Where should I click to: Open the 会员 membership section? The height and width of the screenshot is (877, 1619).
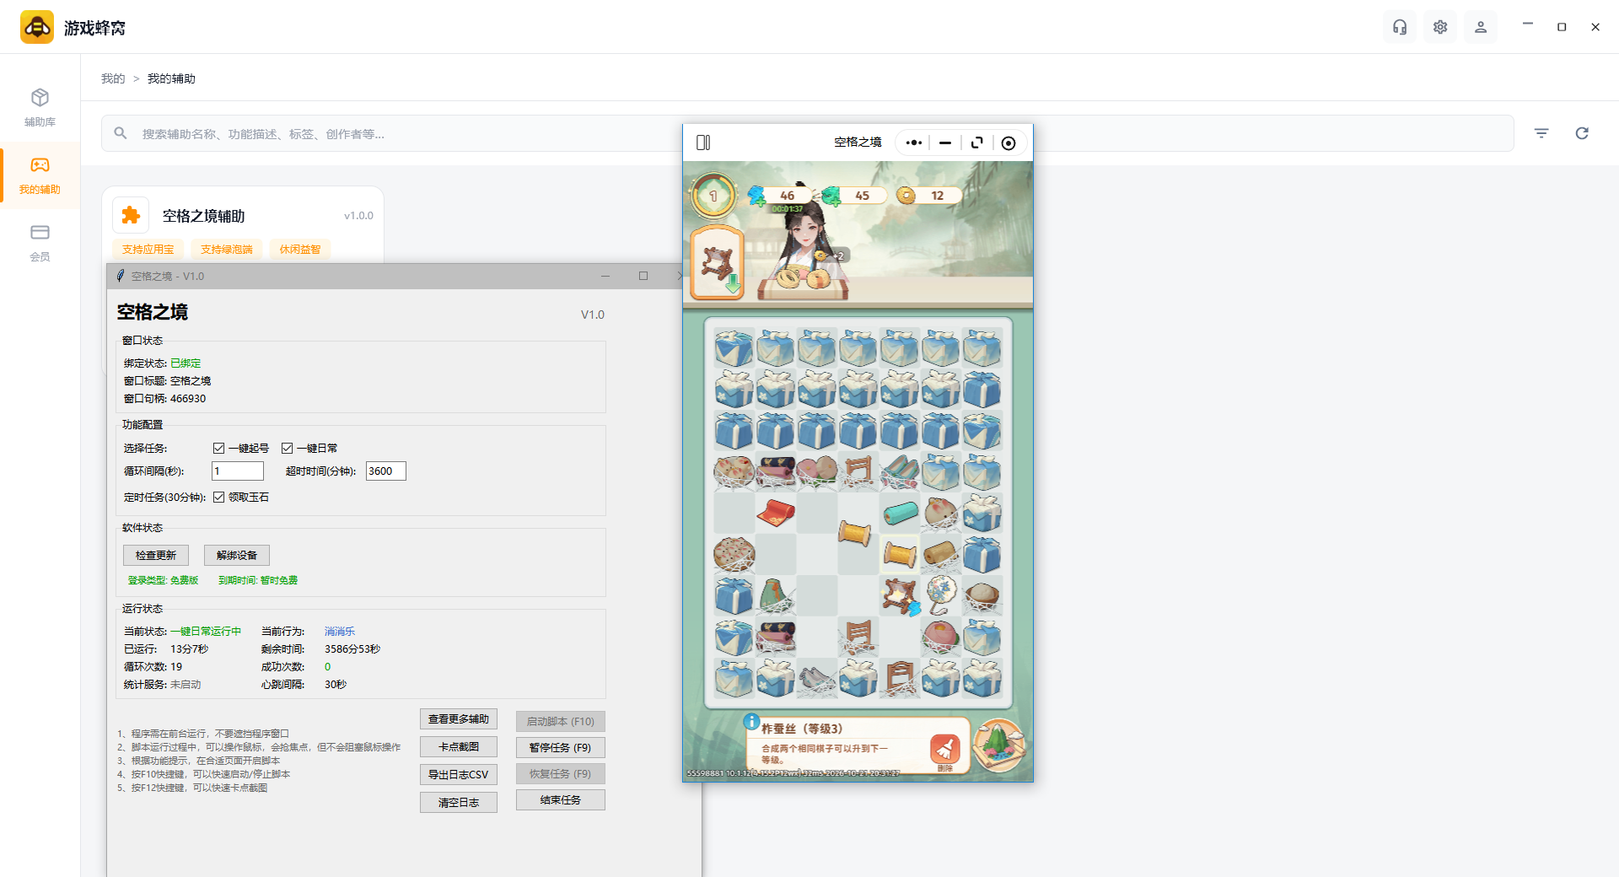(40, 243)
